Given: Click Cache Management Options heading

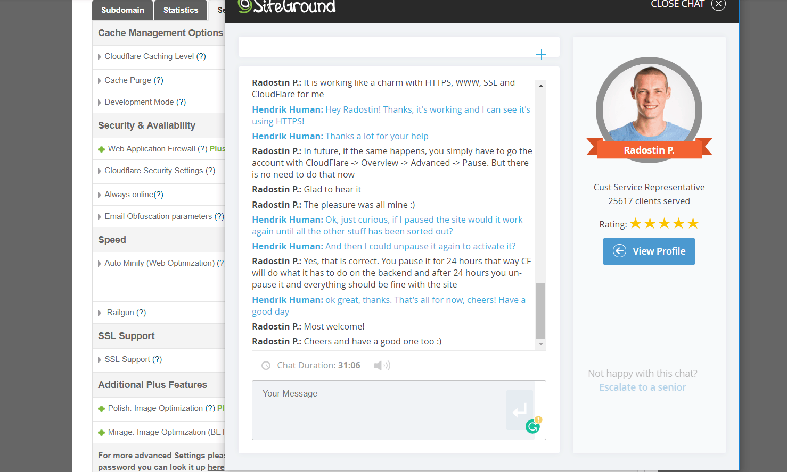Looking at the screenshot, I should [x=160, y=33].
